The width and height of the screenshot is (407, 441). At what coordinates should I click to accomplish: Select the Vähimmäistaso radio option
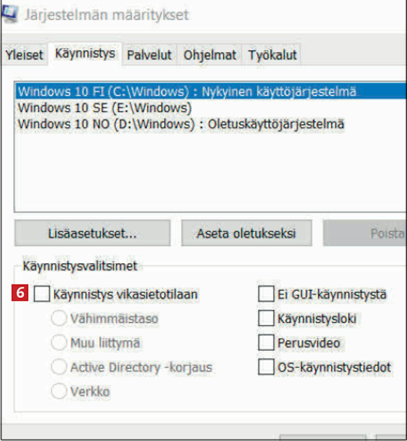(59, 318)
